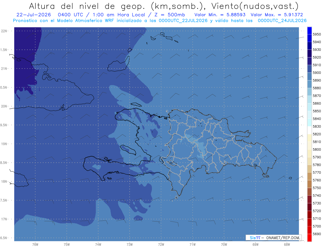This screenshot has width=322, height=248.
Task: Click the 18N latitude axis label
Action: click(x=4, y=181)
